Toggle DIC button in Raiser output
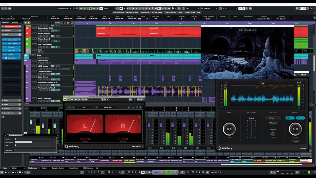The height and width of the screenshot is (178, 316). [301, 118]
